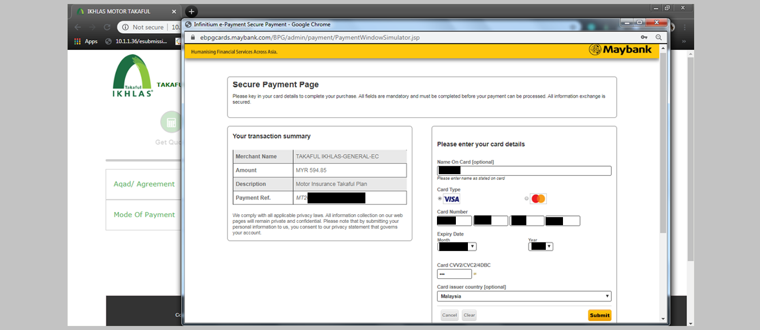Click the payment window scrollbar down arrow
760x330 pixels.
[x=664, y=319]
